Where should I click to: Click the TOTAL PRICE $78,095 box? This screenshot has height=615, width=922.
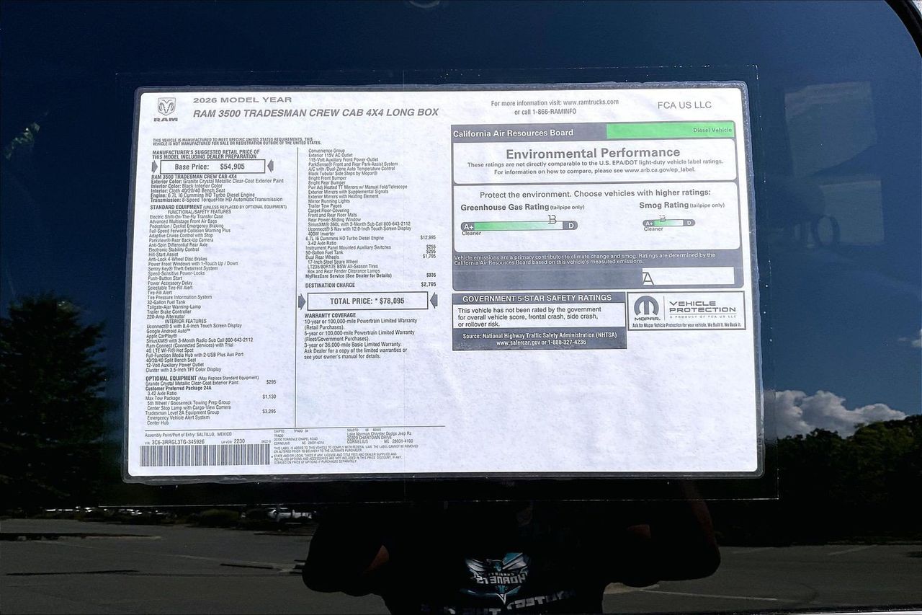367,301
